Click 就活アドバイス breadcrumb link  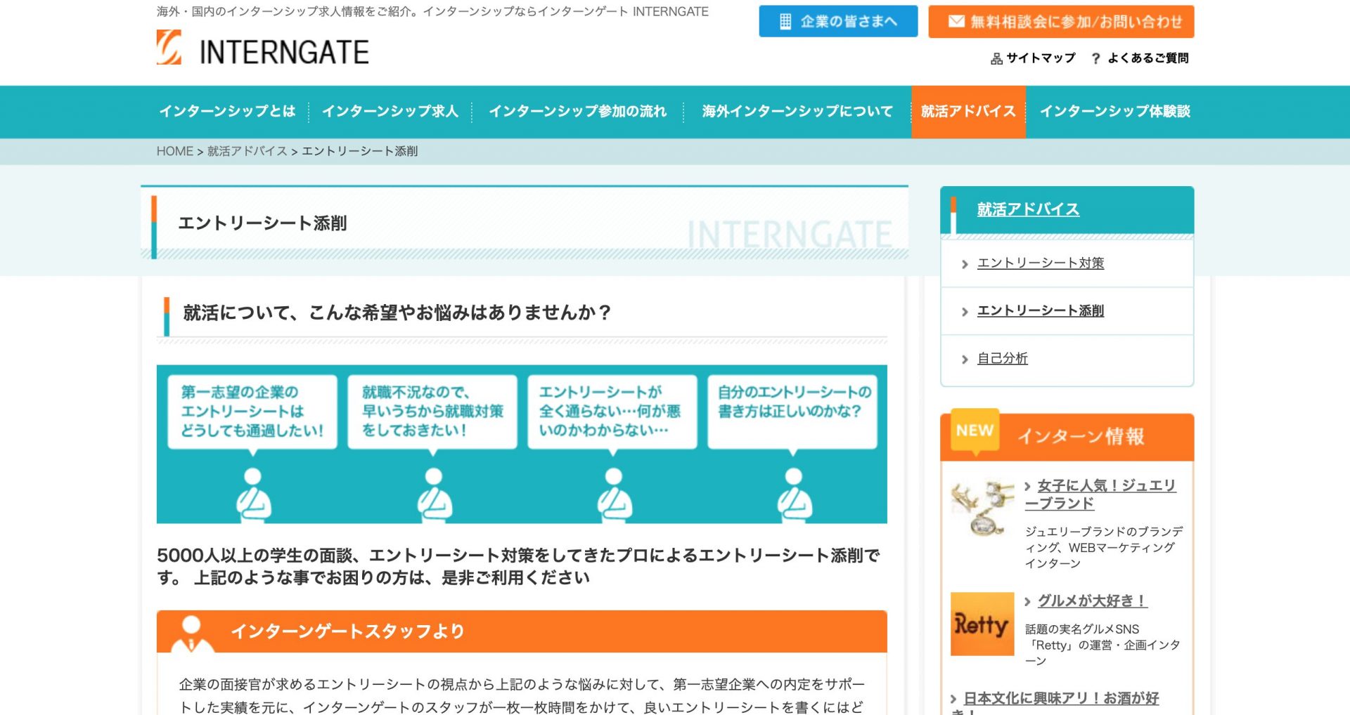(247, 152)
